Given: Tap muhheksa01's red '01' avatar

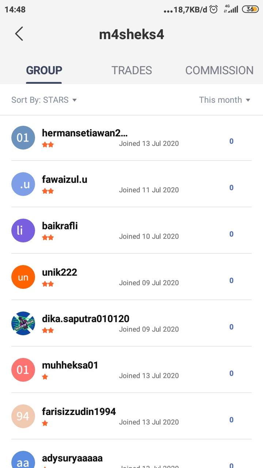Looking at the screenshot, I should coord(23,370).
